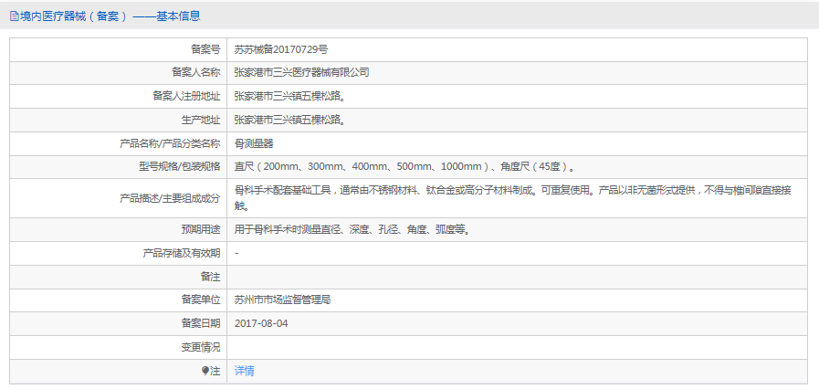Image resolution: width=819 pixels, height=389 pixels.
Task: Select registered address value in 备案人注册地址 row
Action: pos(289,96)
